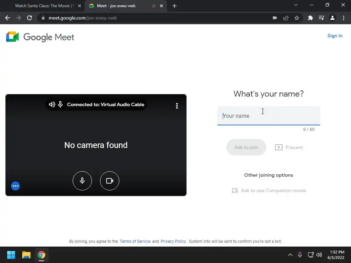Image resolution: width=351 pixels, height=263 pixels.
Task: Click the Present button
Action: click(x=289, y=147)
